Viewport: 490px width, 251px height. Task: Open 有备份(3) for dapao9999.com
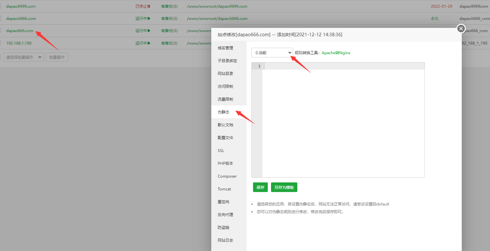[x=169, y=6]
